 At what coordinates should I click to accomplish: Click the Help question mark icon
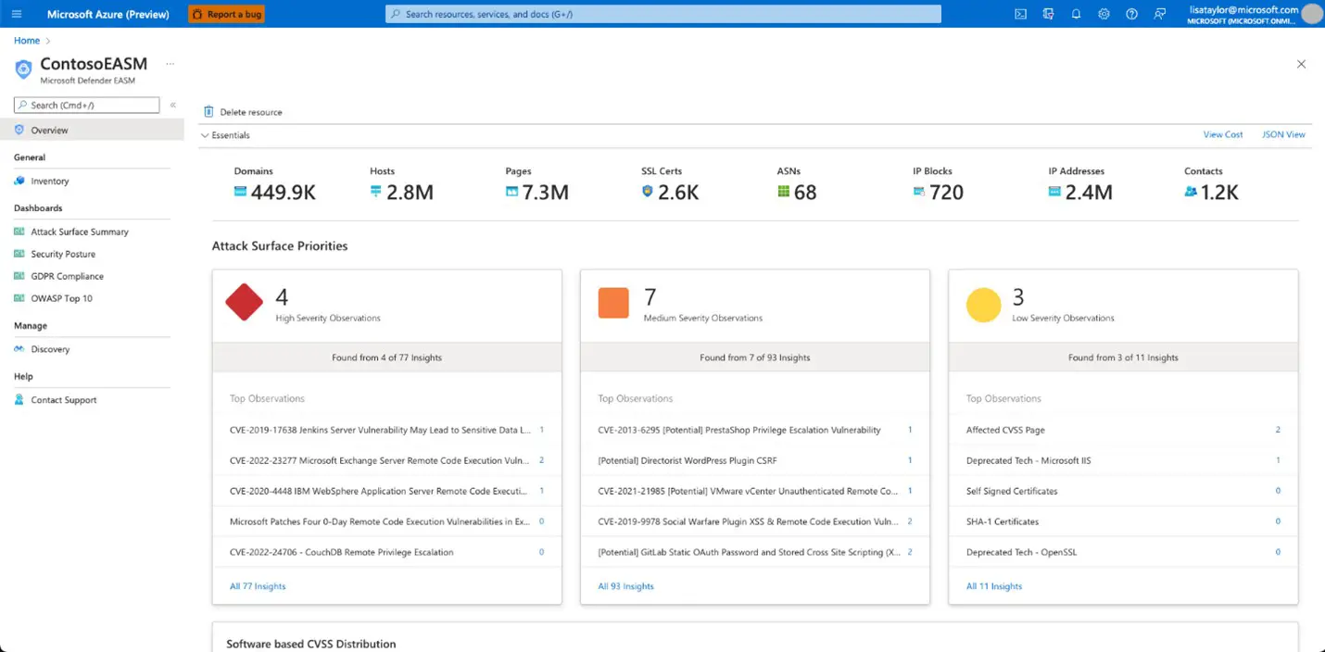click(x=1131, y=14)
